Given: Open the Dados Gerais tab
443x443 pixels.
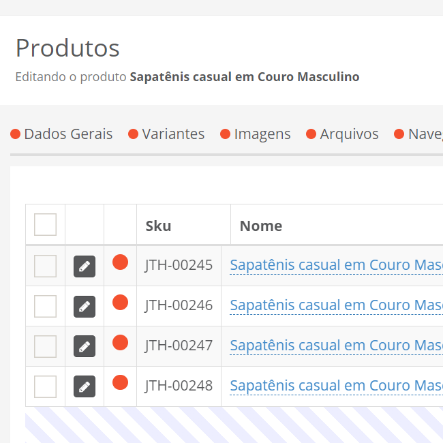Looking at the screenshot, I should pos(67,134).
